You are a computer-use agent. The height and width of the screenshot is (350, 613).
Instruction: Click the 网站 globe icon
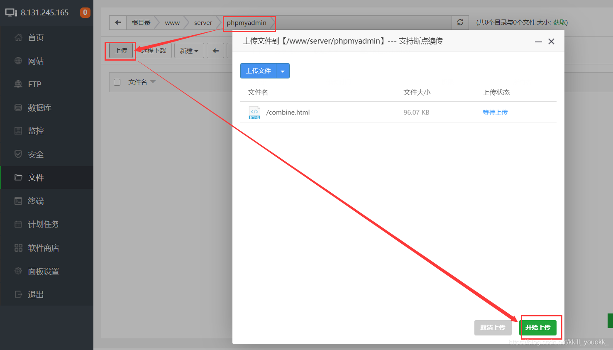click(x=18, y=61)
